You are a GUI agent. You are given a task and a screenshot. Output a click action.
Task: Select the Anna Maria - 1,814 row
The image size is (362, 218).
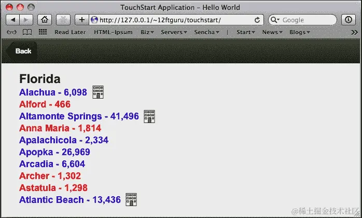pos(60,128)
